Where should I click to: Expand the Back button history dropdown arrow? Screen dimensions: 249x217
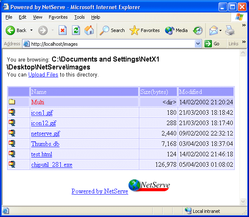tap(32, 30)
